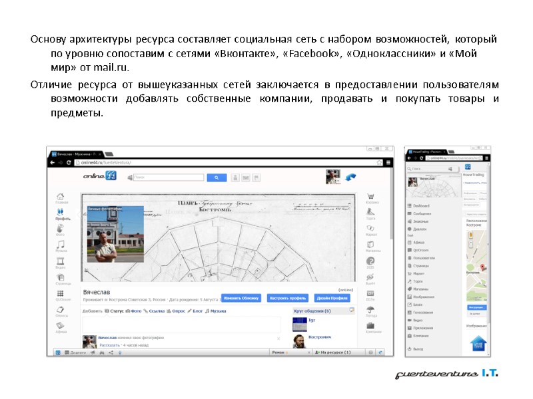Open На ресурсе (1) online list

[x=333, y=352]
